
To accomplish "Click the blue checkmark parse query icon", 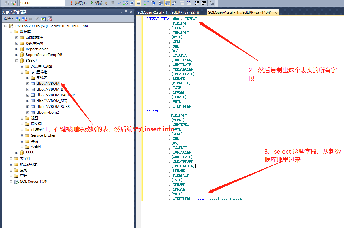I will [119, 3].
